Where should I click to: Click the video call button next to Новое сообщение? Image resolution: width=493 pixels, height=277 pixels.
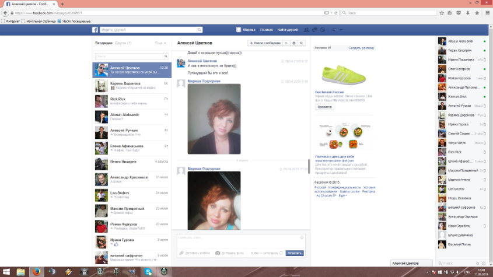coord(286,43)
